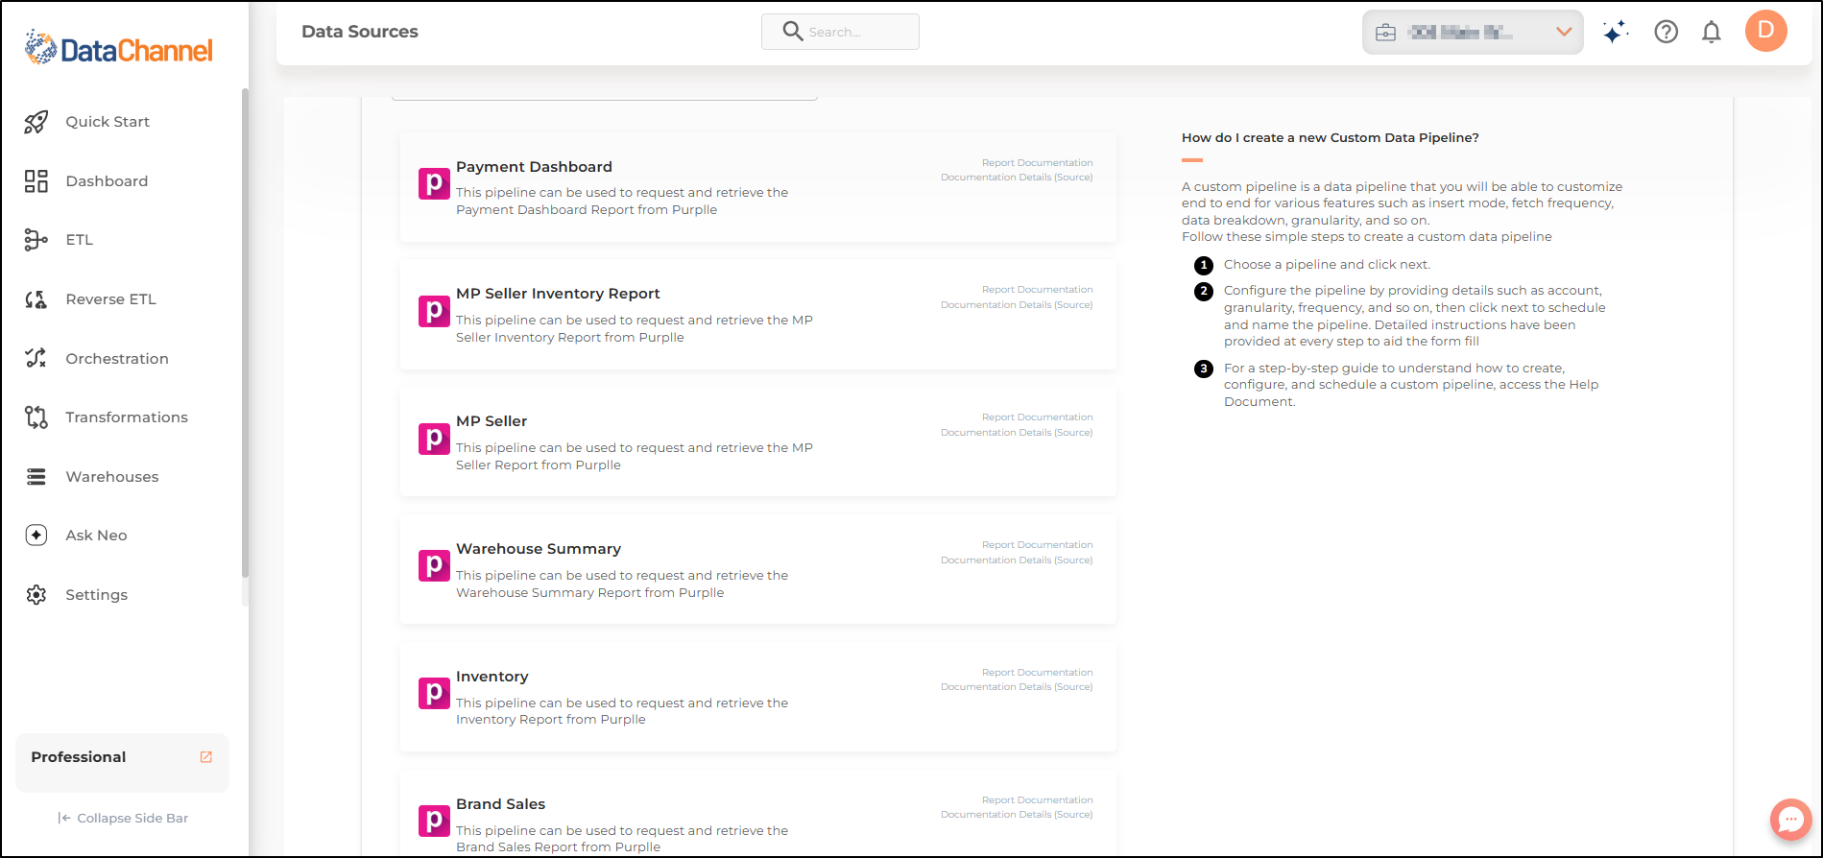The height and width of the screenshot is (858, 1823).
Task: Click the sidebar vertical scrollbar
Action: pyautogui.click(x=245, y=332)
